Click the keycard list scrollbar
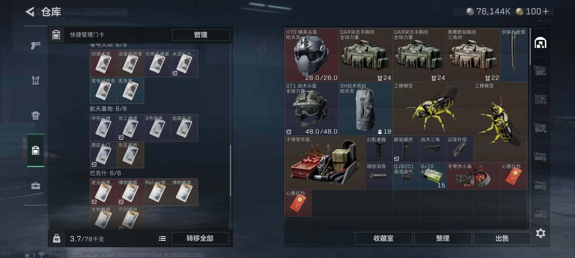This screenshot has height=258, width=575. [230, 170]
